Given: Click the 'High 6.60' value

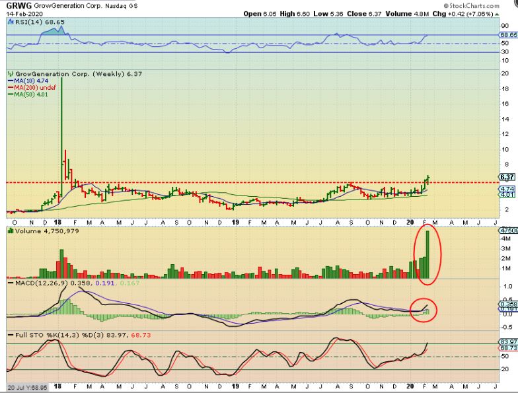Looking at the screenshot, I should click(x=295, y=14).
